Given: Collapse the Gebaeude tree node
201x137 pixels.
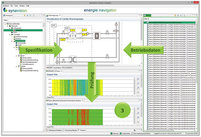Looking at the screenshot, I should [7, 26].
